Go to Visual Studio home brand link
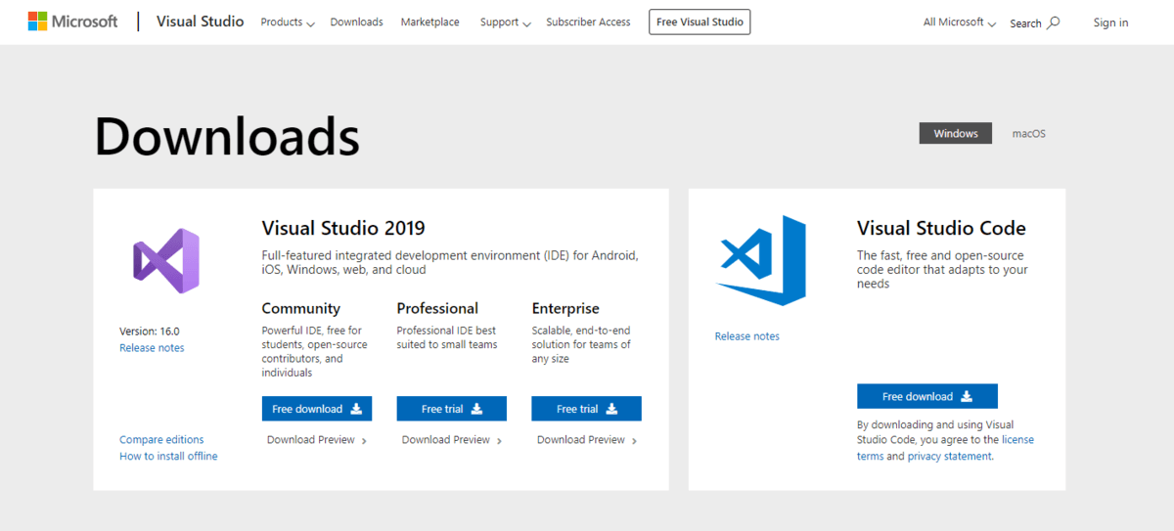The width and height of the screenshot is (1174, 531). pos(200,22)
